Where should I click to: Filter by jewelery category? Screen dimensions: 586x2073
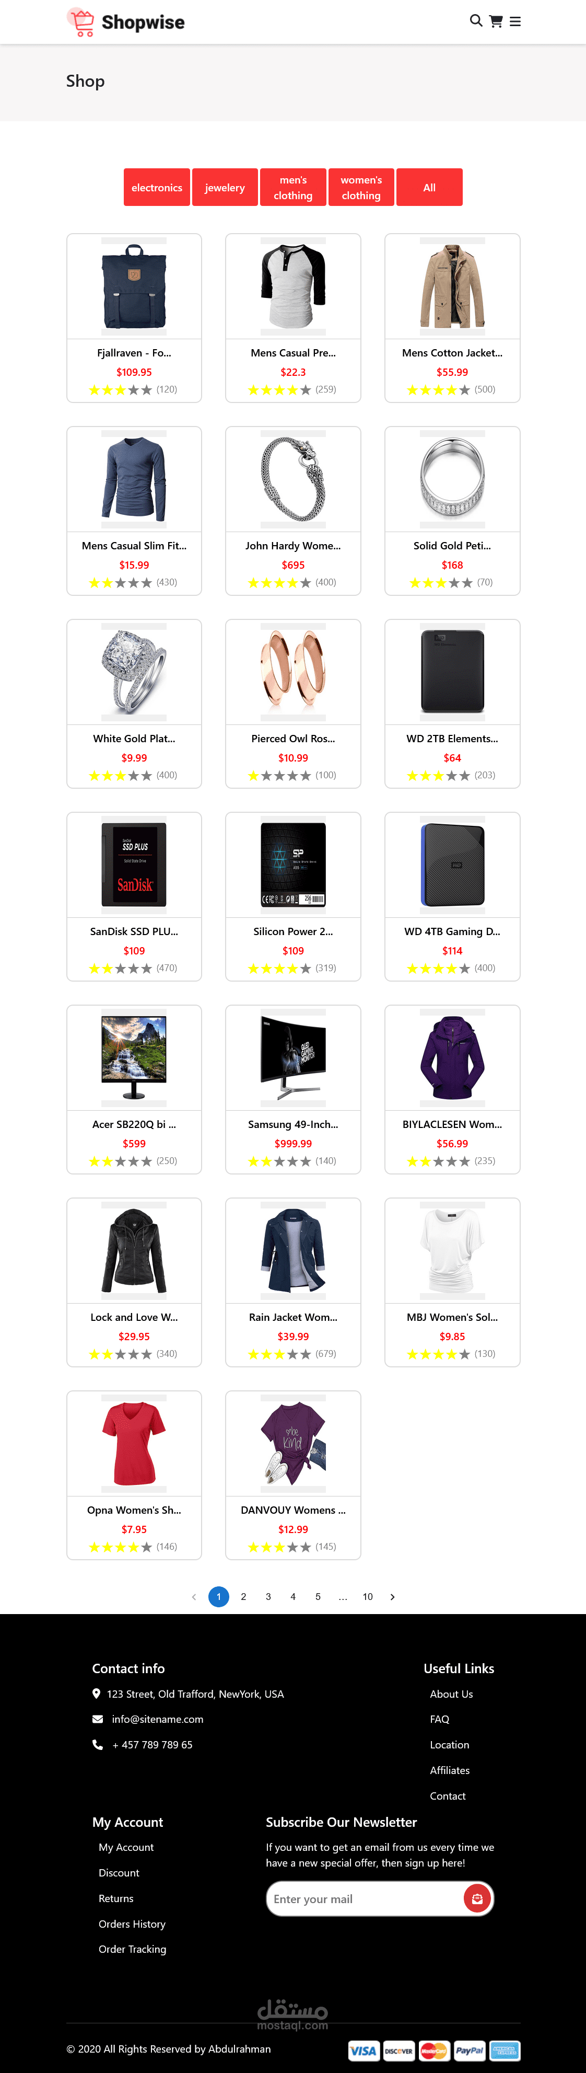(x=225, y=188)
